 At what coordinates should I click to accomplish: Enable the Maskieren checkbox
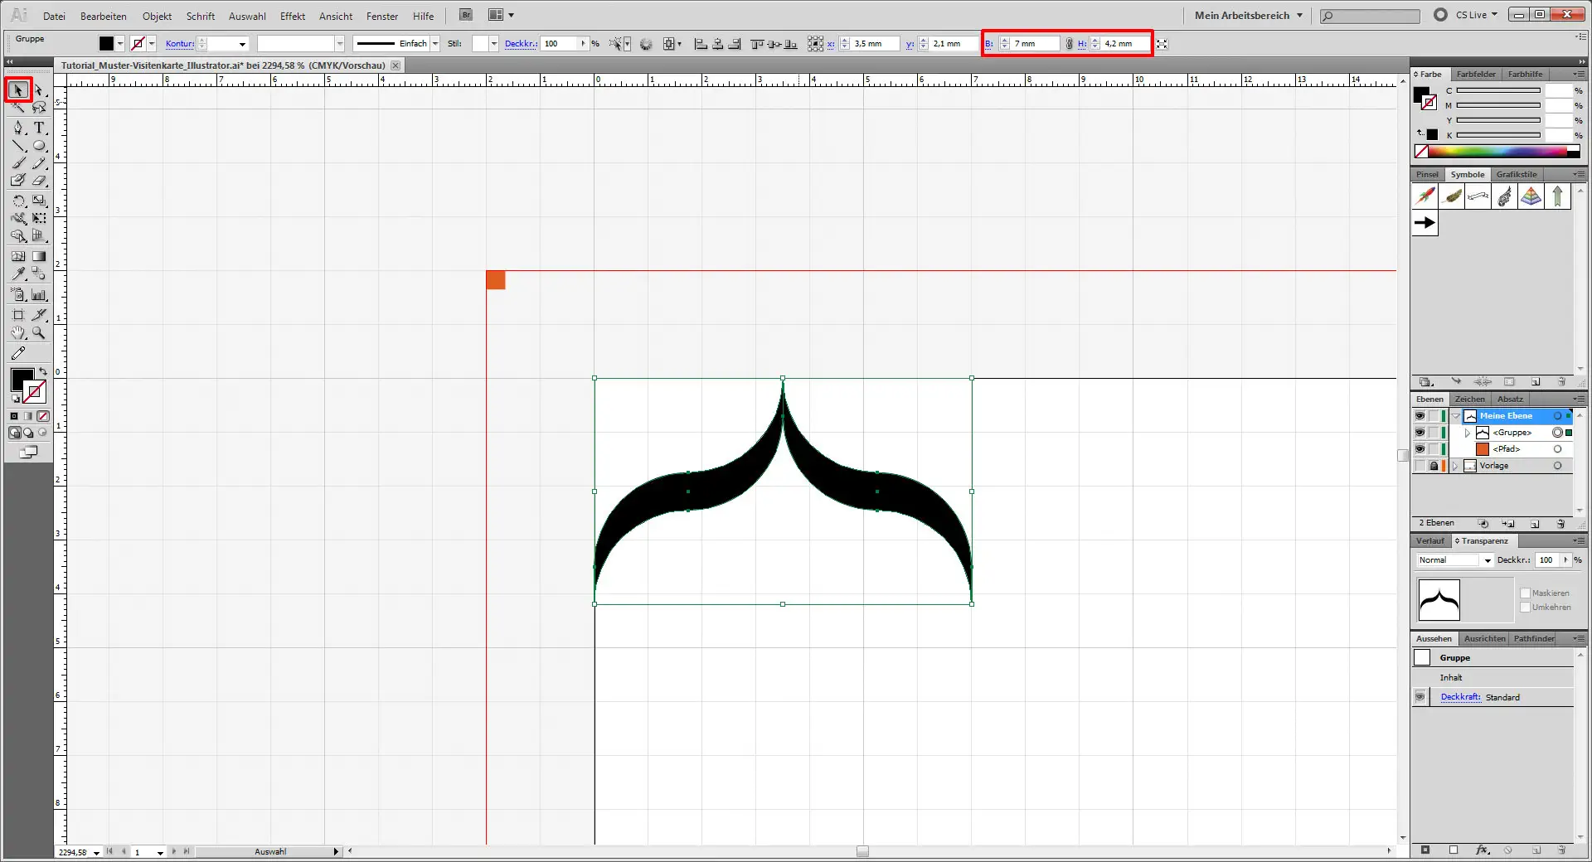[1526, 593]
